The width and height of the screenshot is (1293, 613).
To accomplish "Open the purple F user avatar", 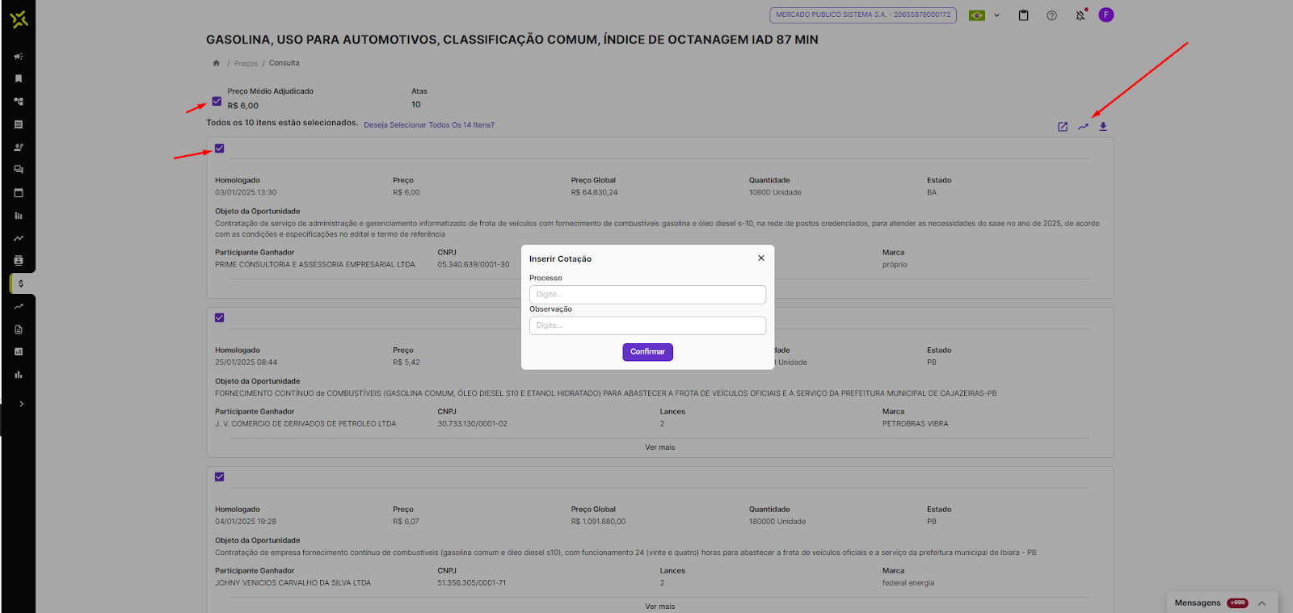I will click(x=1106, y=15).
